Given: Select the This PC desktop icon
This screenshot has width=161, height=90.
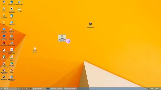Looking at the screenshot, I should [x=4, y=3].
